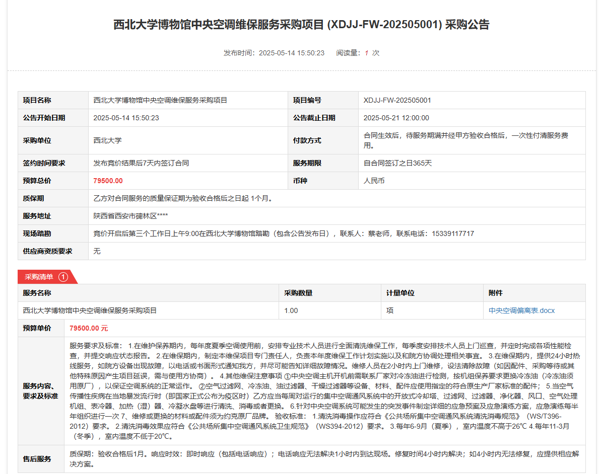Click the 售后服务 row label
The width and height of the screenshot is (601, 474).
pos(37,459)
